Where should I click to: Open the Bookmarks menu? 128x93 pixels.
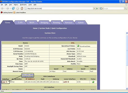pyautogui.click(x=23, y=5)
